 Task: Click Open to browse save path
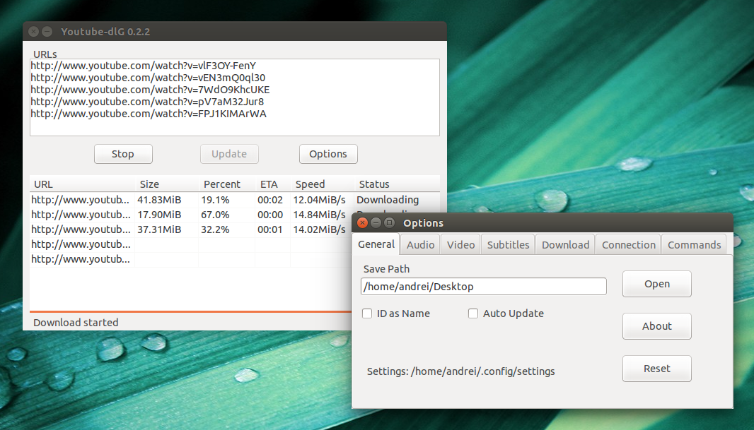click(x=657, y=284)
